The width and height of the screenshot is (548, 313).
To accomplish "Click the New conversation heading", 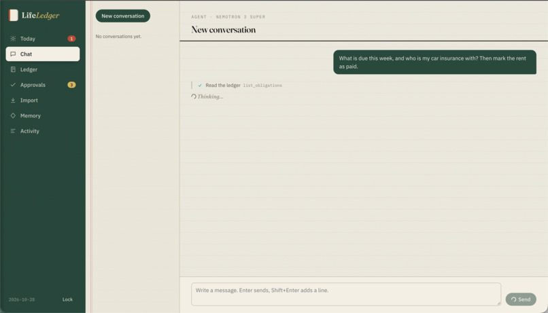I will tap(223, 30).
